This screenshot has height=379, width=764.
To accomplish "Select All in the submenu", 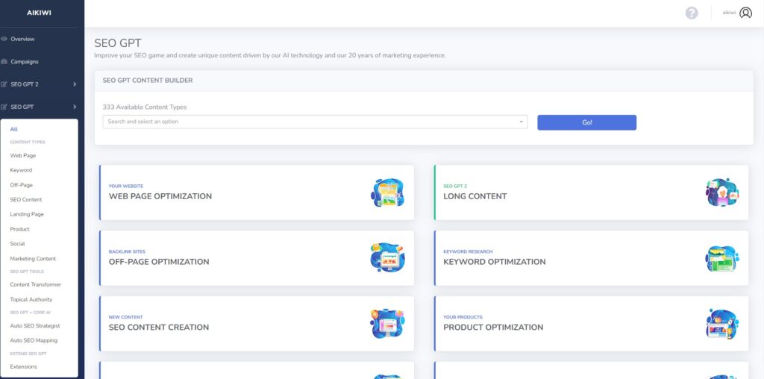I will pos(13,130).
